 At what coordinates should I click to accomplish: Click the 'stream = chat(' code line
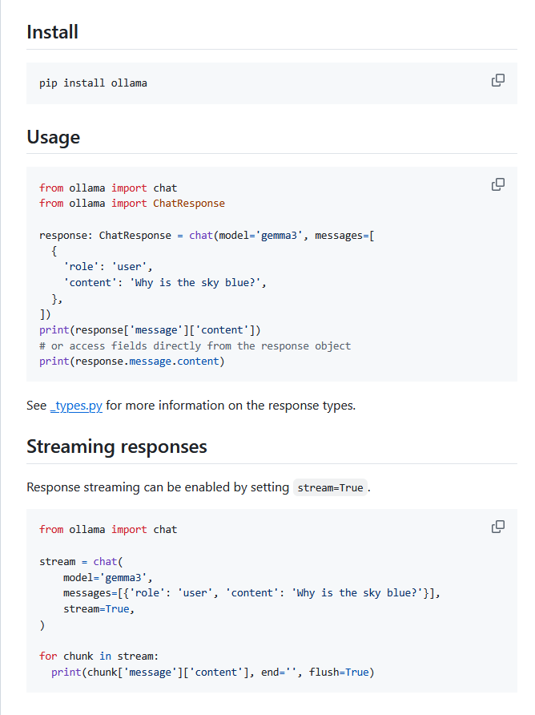point(81,562)
